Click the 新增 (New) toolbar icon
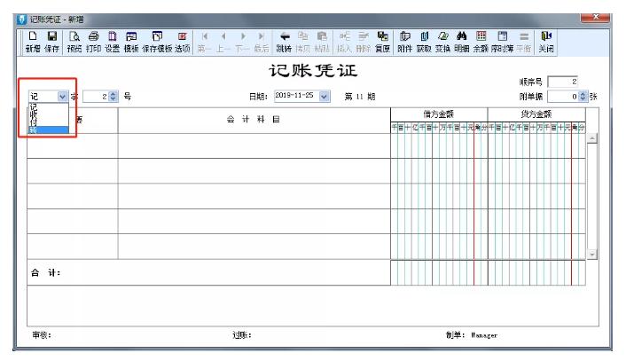Screen dimensions: 626x361 [x=33, y=42]
